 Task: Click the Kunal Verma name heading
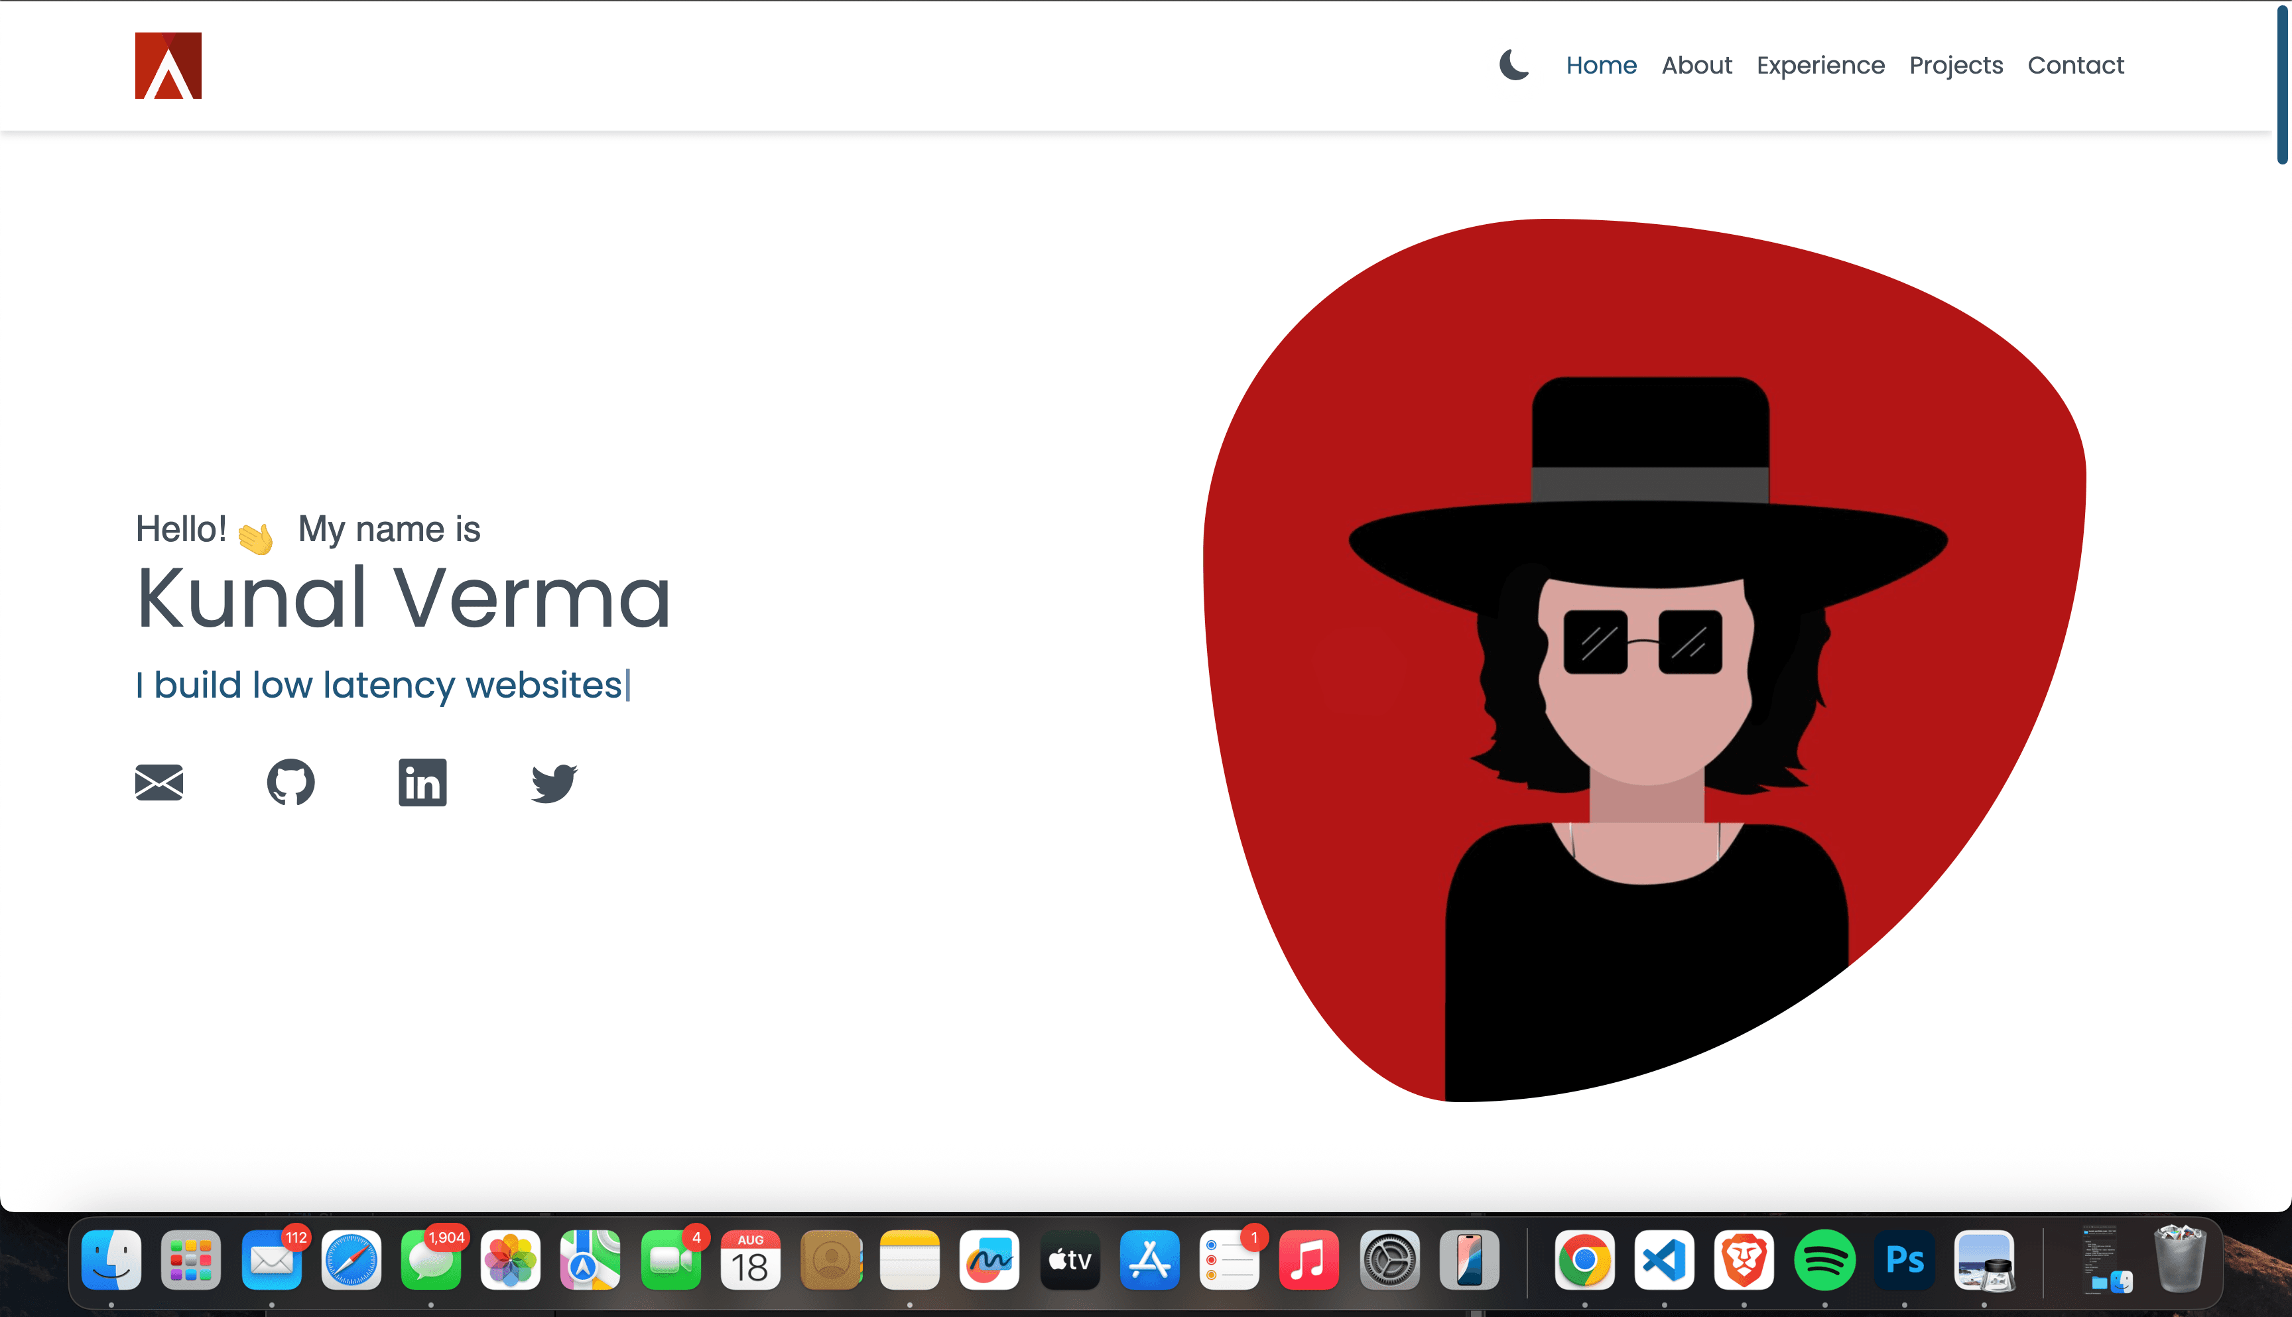[403, 598]
